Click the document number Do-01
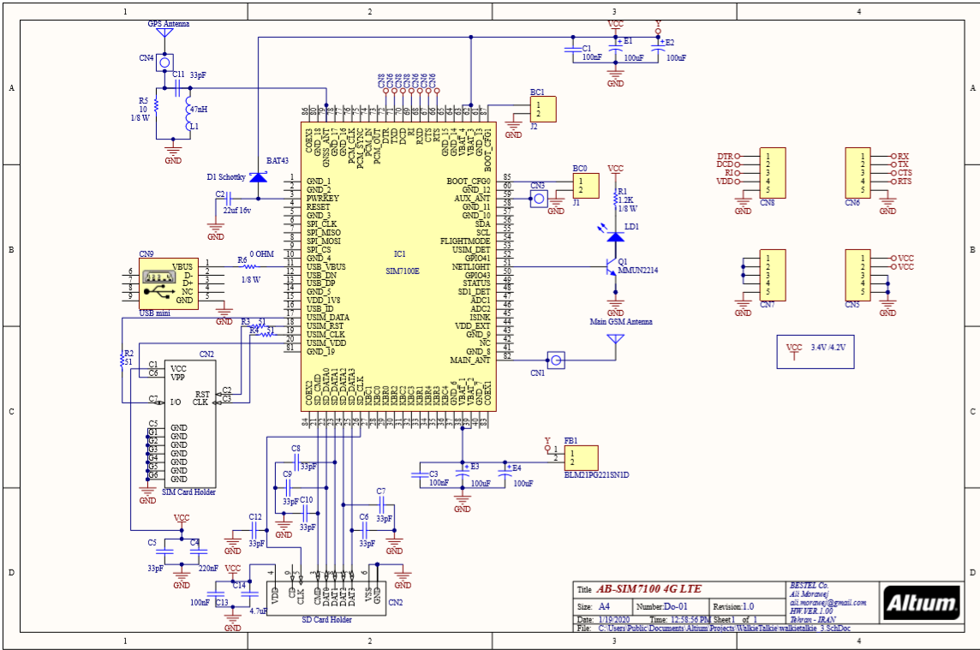The image size is (980, 650). [x=676, y=607]
